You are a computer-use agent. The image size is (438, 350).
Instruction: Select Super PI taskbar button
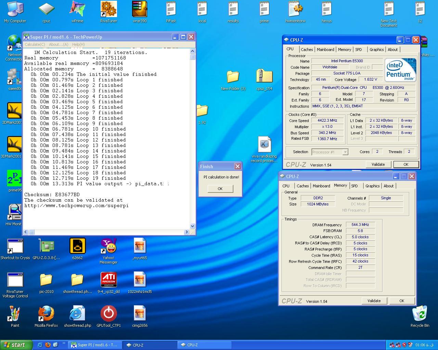[x=95, y=345]
